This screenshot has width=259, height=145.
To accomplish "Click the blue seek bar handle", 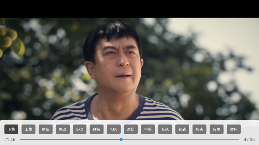I will [121, 139].
